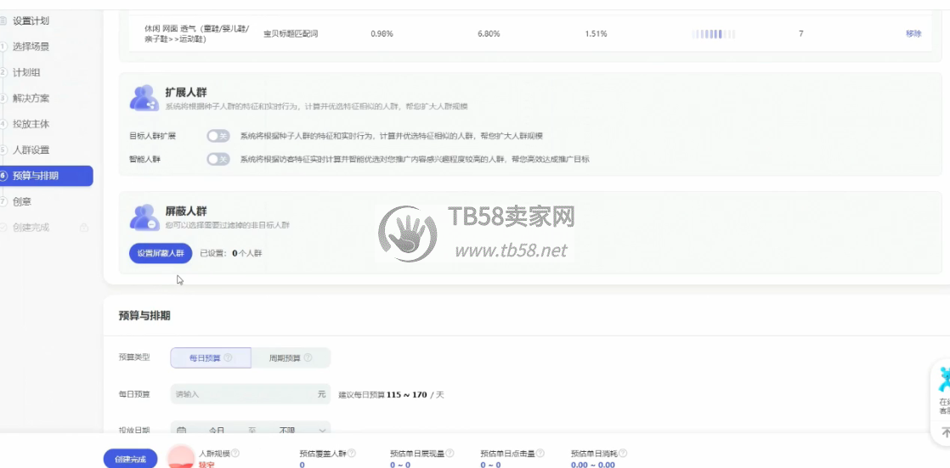
Task: Click the lock icon beside sidebar 创建完成
Action: pos(84,228)
